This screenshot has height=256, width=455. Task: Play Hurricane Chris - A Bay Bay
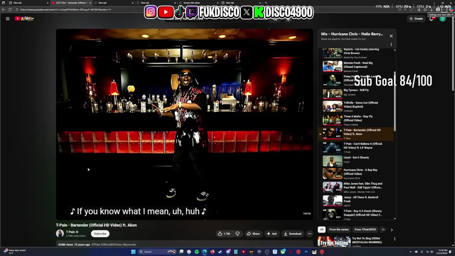355,174
